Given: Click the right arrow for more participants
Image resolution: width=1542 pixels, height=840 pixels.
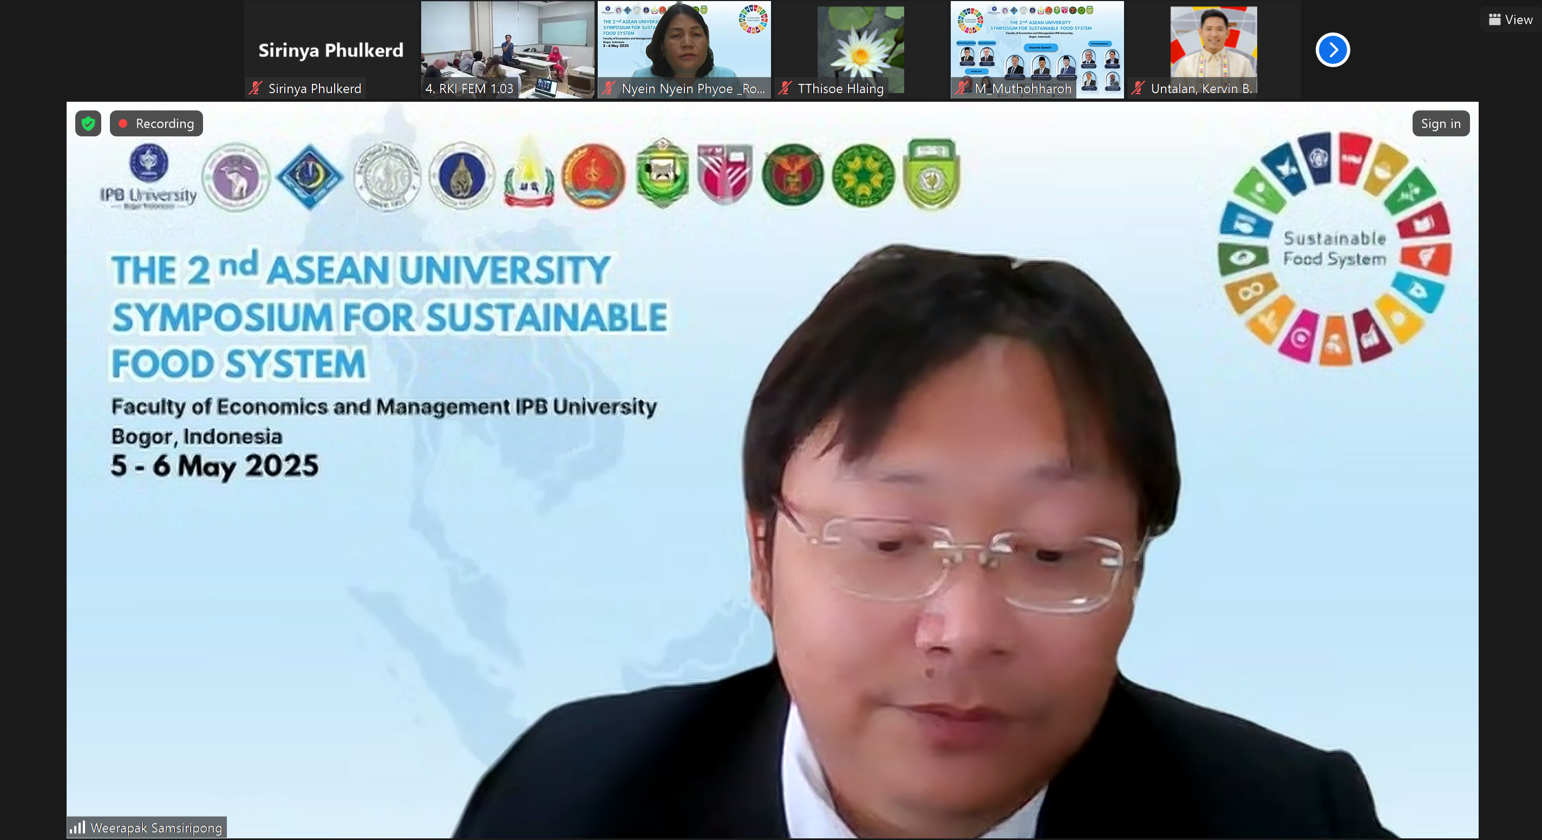Looking at the screenshot, I should (x=1332, y=50).
